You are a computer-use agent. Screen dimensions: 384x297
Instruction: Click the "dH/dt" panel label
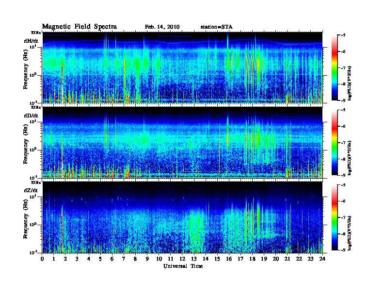click(x=31, y=41)
